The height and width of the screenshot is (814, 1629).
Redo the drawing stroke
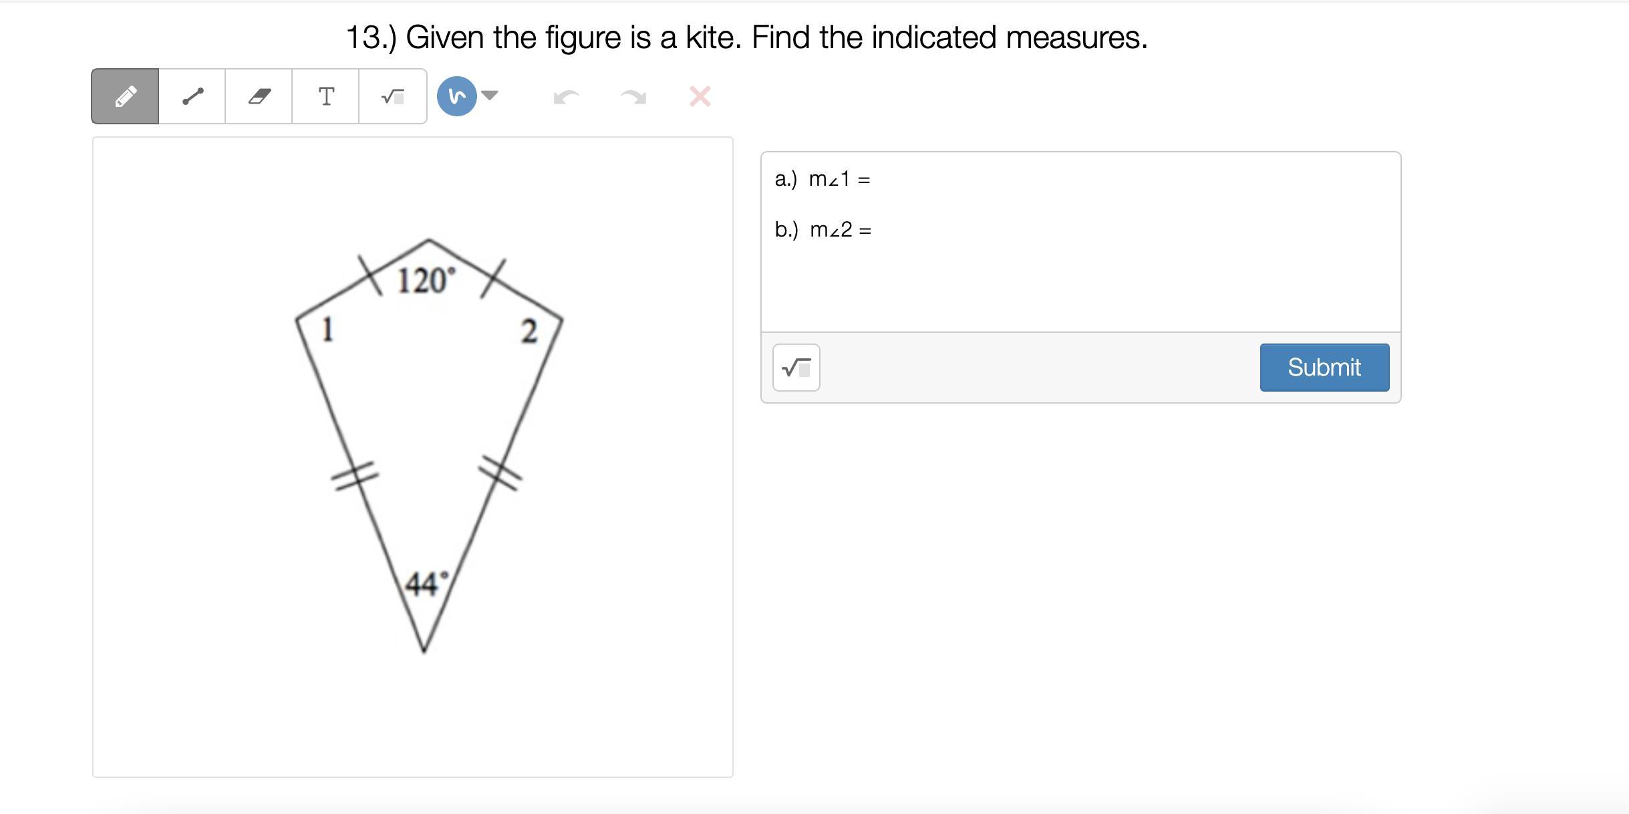point(633,98)
